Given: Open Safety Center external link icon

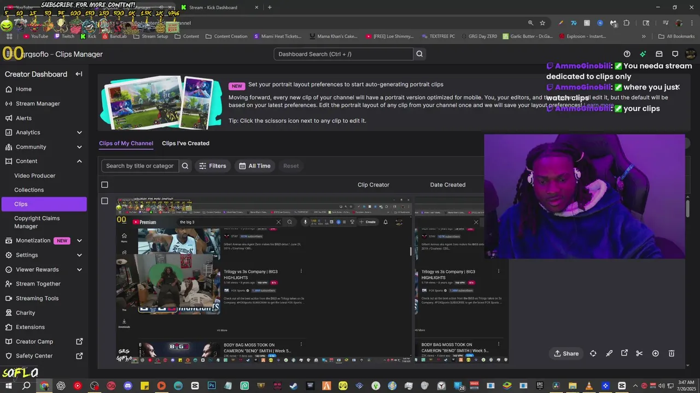Looking at the screenshot, I should [x=79, y=356].
